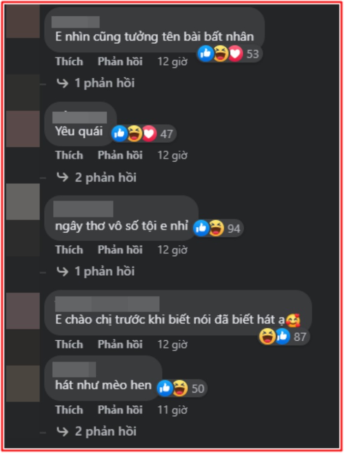
Task: Click heart reaction icon beside 47 count
Action: click(149, 134)
